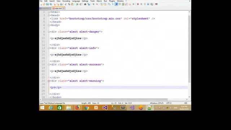This screenshot has height=130, width=231.
Task: Save the document using the Save icon
Action: [47, 4]
